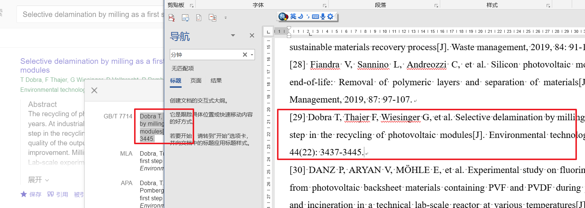Image resolution: width=585 pixels, height=208 pixels.
Task: Click the navigation search input field
Action: tap(205, 55)
